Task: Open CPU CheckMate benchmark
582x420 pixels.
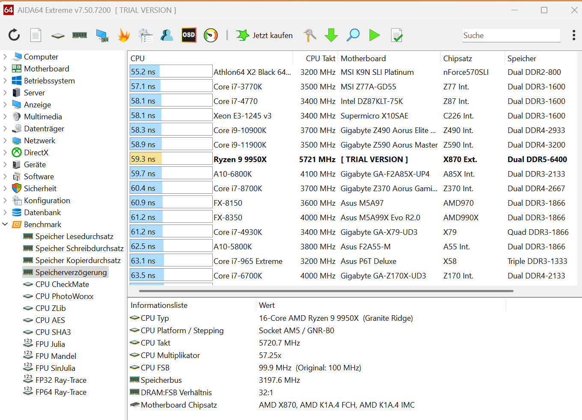Action: pos(62,284)
